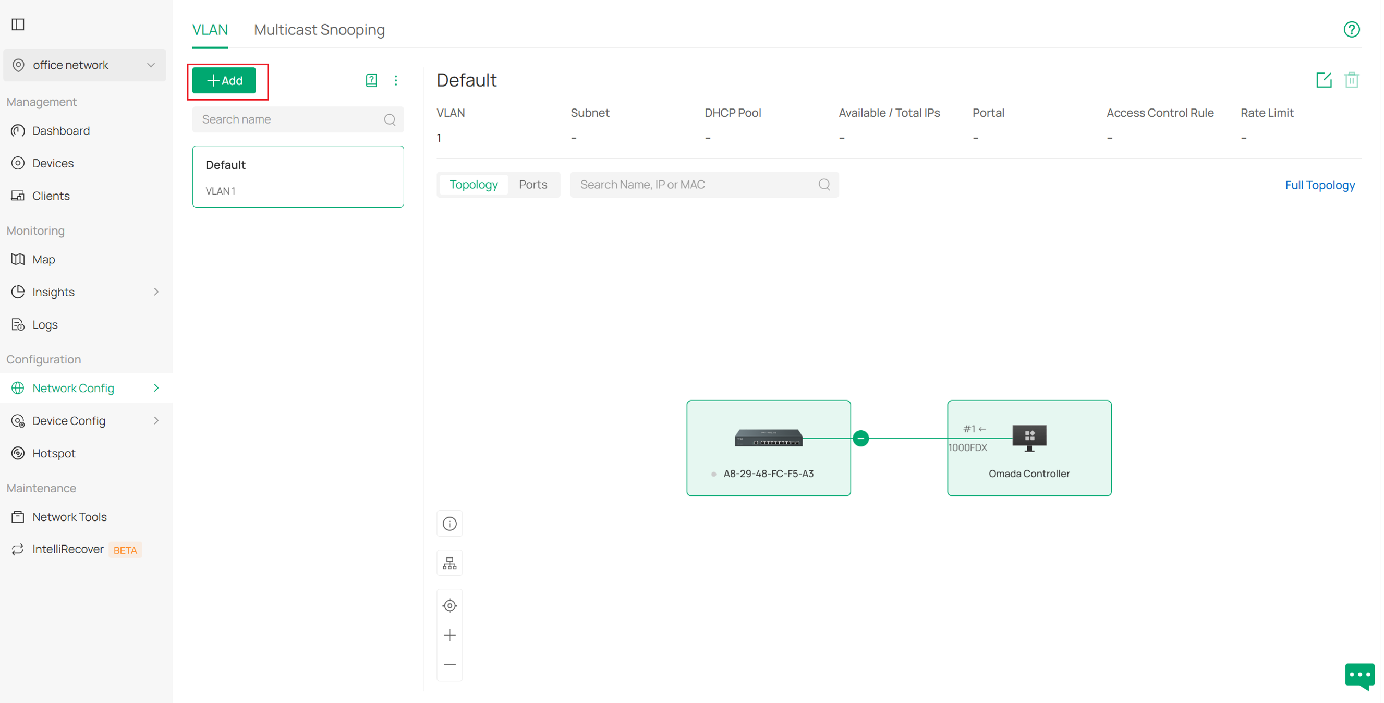
Task: Click the delete trash icon for Default
Action: (x=1351, y=80)
